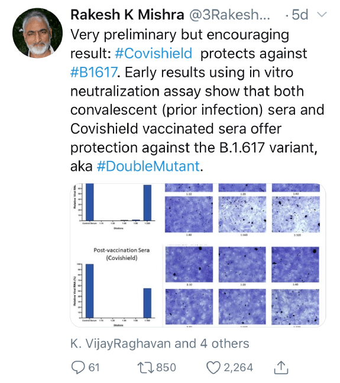
Task: Click the Rakesh K Mishra display name
Action: 127,15
